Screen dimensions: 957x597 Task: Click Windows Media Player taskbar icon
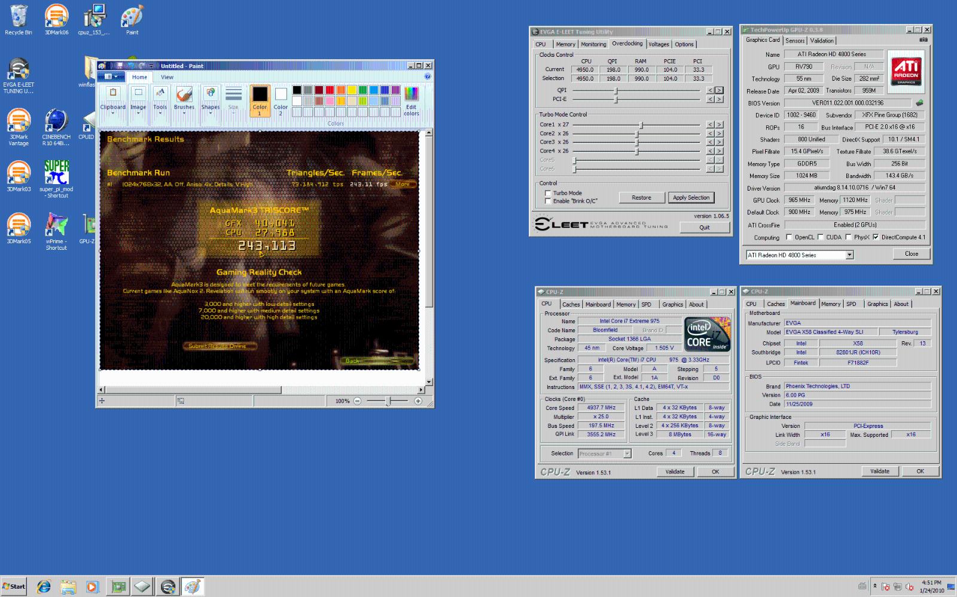[92, 587]
